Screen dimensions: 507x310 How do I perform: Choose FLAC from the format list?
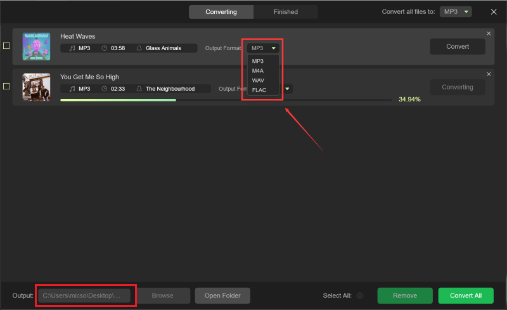pyautogui.click(x=259, y=90)
